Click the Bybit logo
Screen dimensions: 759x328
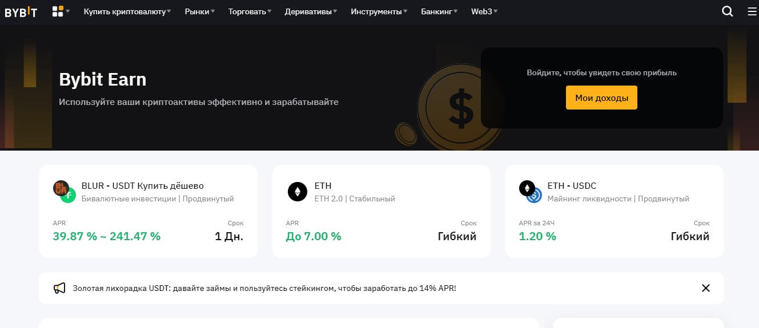(21, 11)
